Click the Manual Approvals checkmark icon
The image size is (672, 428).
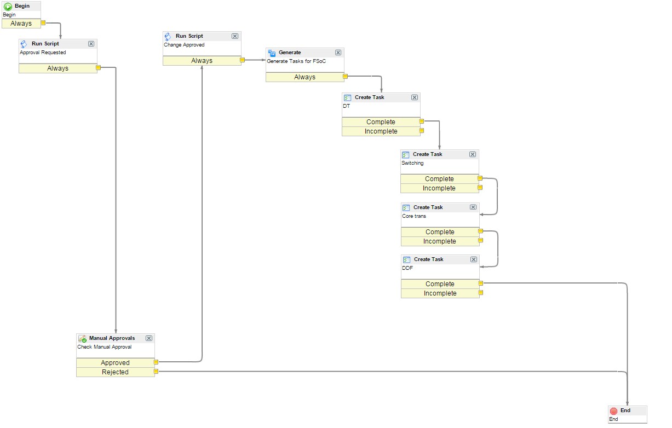click(82, 338)
